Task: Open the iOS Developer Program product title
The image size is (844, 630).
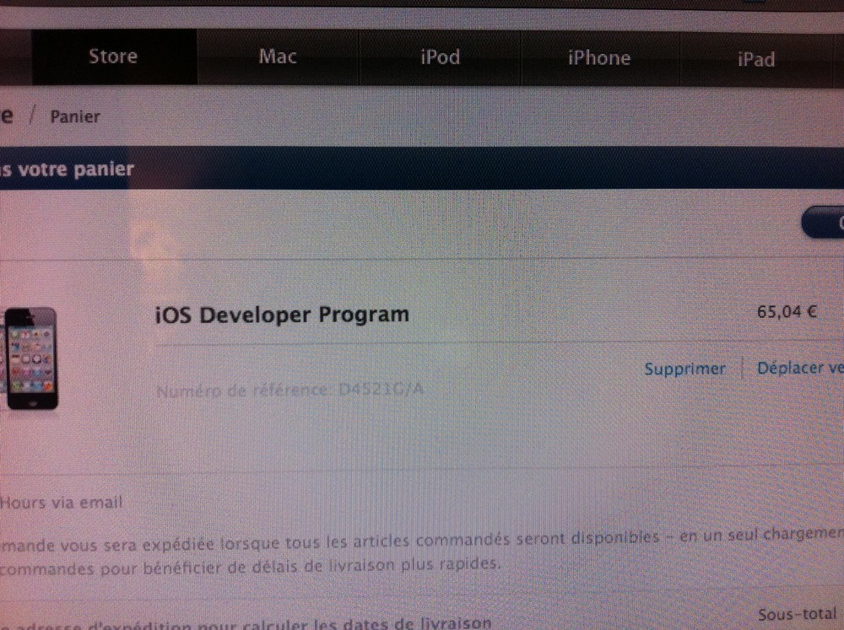Action: click(x=282, y=315)
